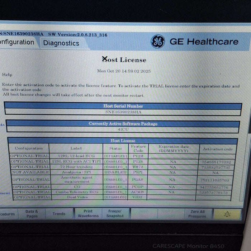
Task: Toggle the CO row enabled status
Action: pos(115,187)
